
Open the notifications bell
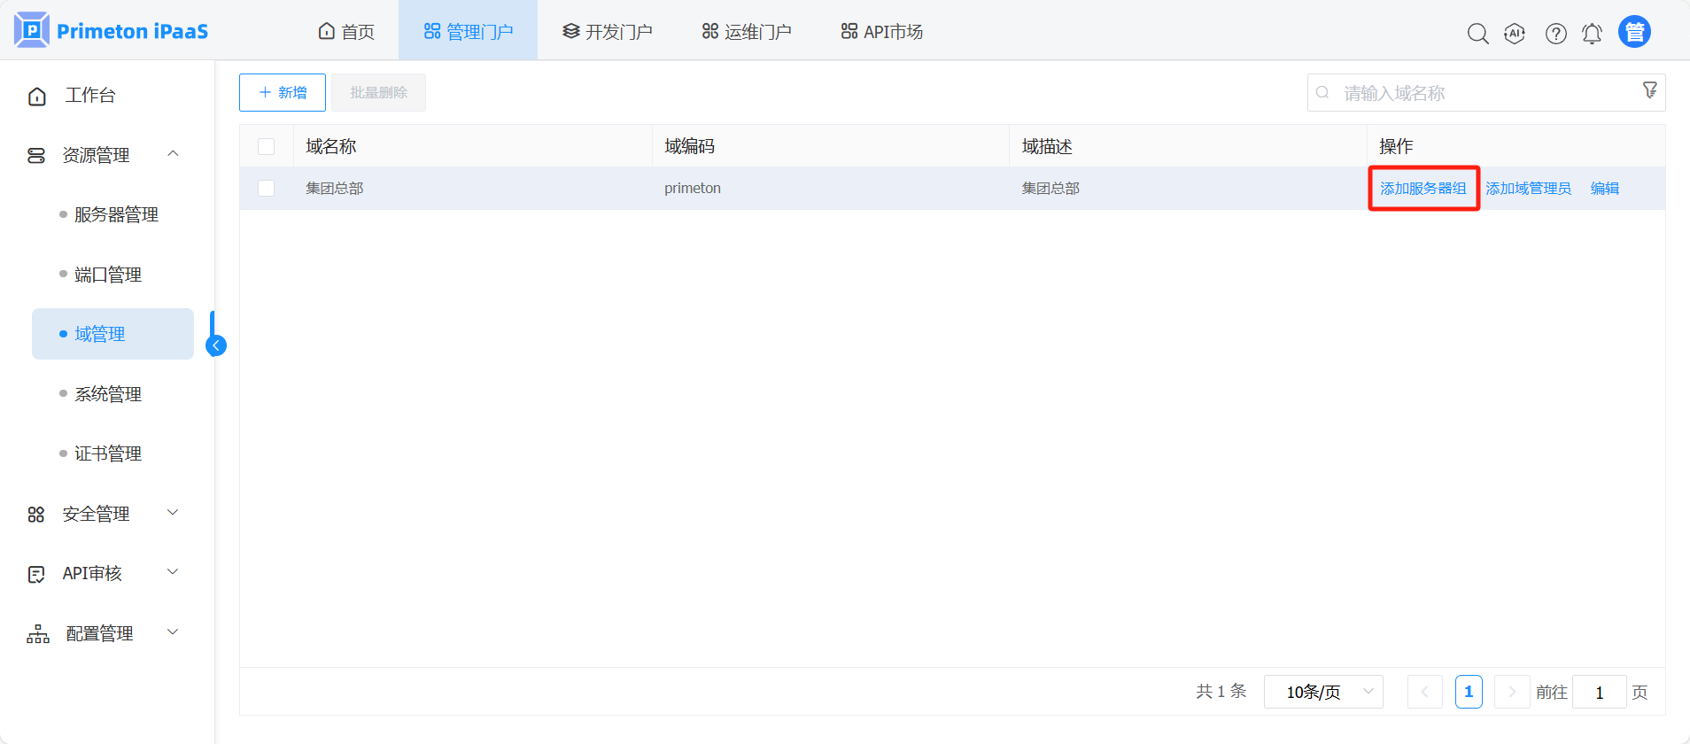click(x=1592, y=34)
